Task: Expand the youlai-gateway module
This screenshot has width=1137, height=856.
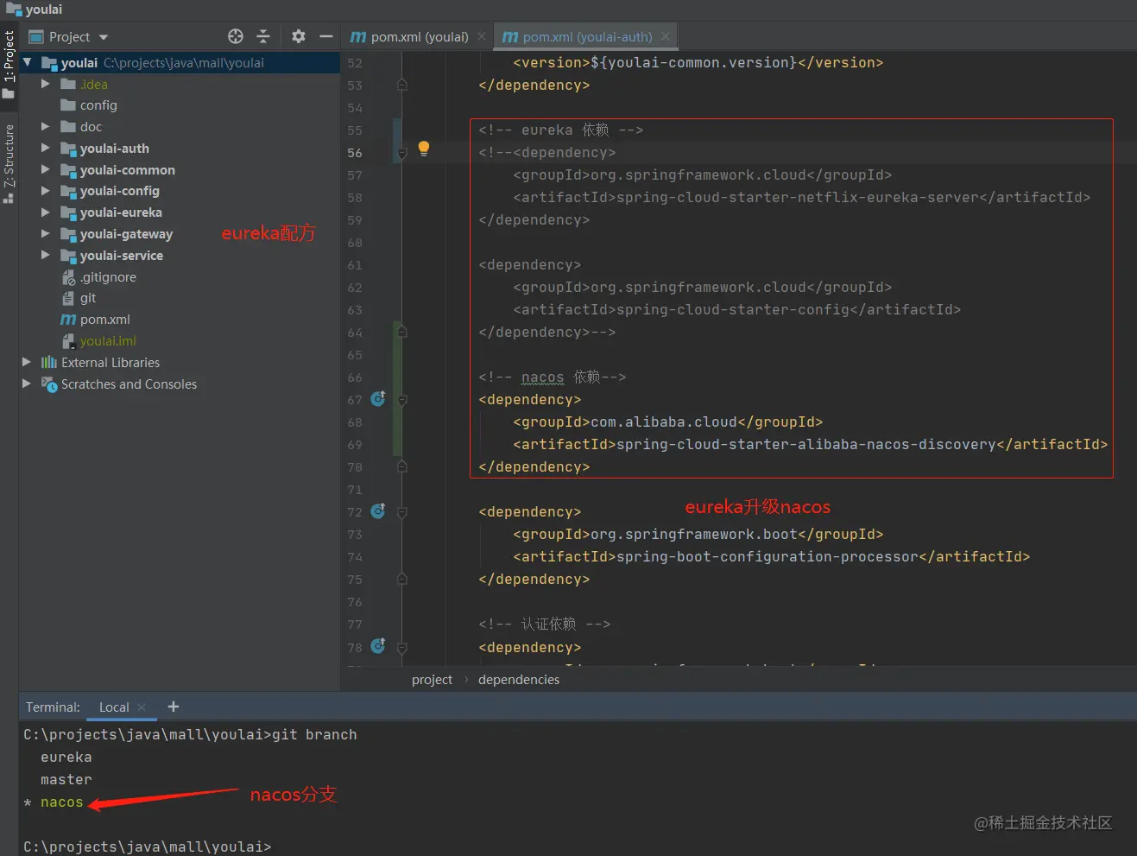Action: 46,234
